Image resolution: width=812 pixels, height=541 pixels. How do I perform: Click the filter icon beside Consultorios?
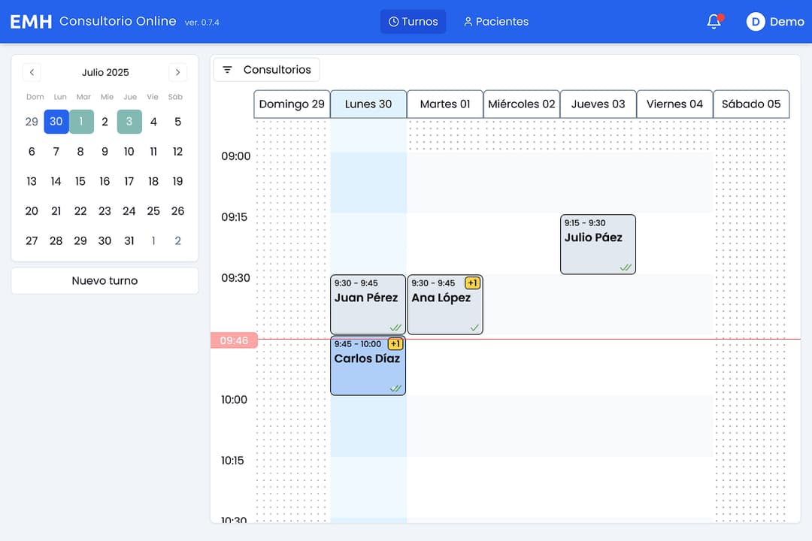(227, 70)
